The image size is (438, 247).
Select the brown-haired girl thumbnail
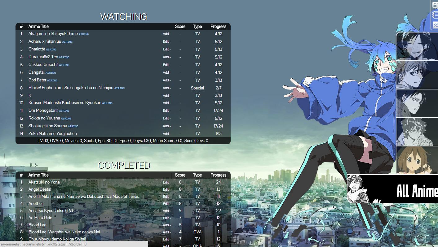pyautogui.click(x=417, y=160)
